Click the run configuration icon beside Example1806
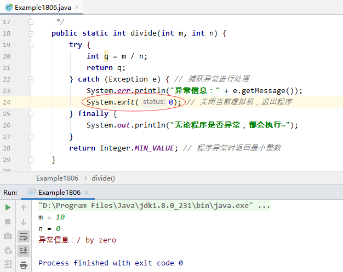The height and width of the screenshot is (272, 343). click(x=31, y=192)
